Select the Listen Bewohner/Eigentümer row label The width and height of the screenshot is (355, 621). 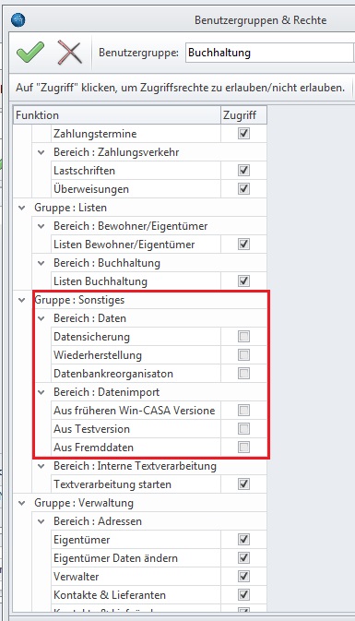124,245
